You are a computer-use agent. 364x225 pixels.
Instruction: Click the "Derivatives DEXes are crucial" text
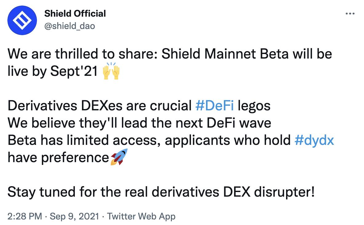99,106
